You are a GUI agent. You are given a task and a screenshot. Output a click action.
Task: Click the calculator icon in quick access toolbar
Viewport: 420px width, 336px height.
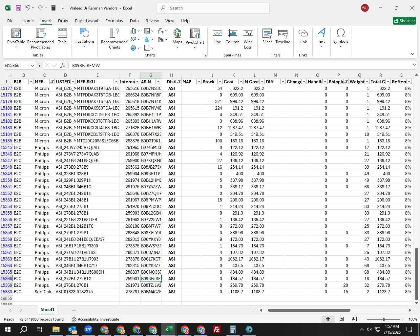pos(53,8)
